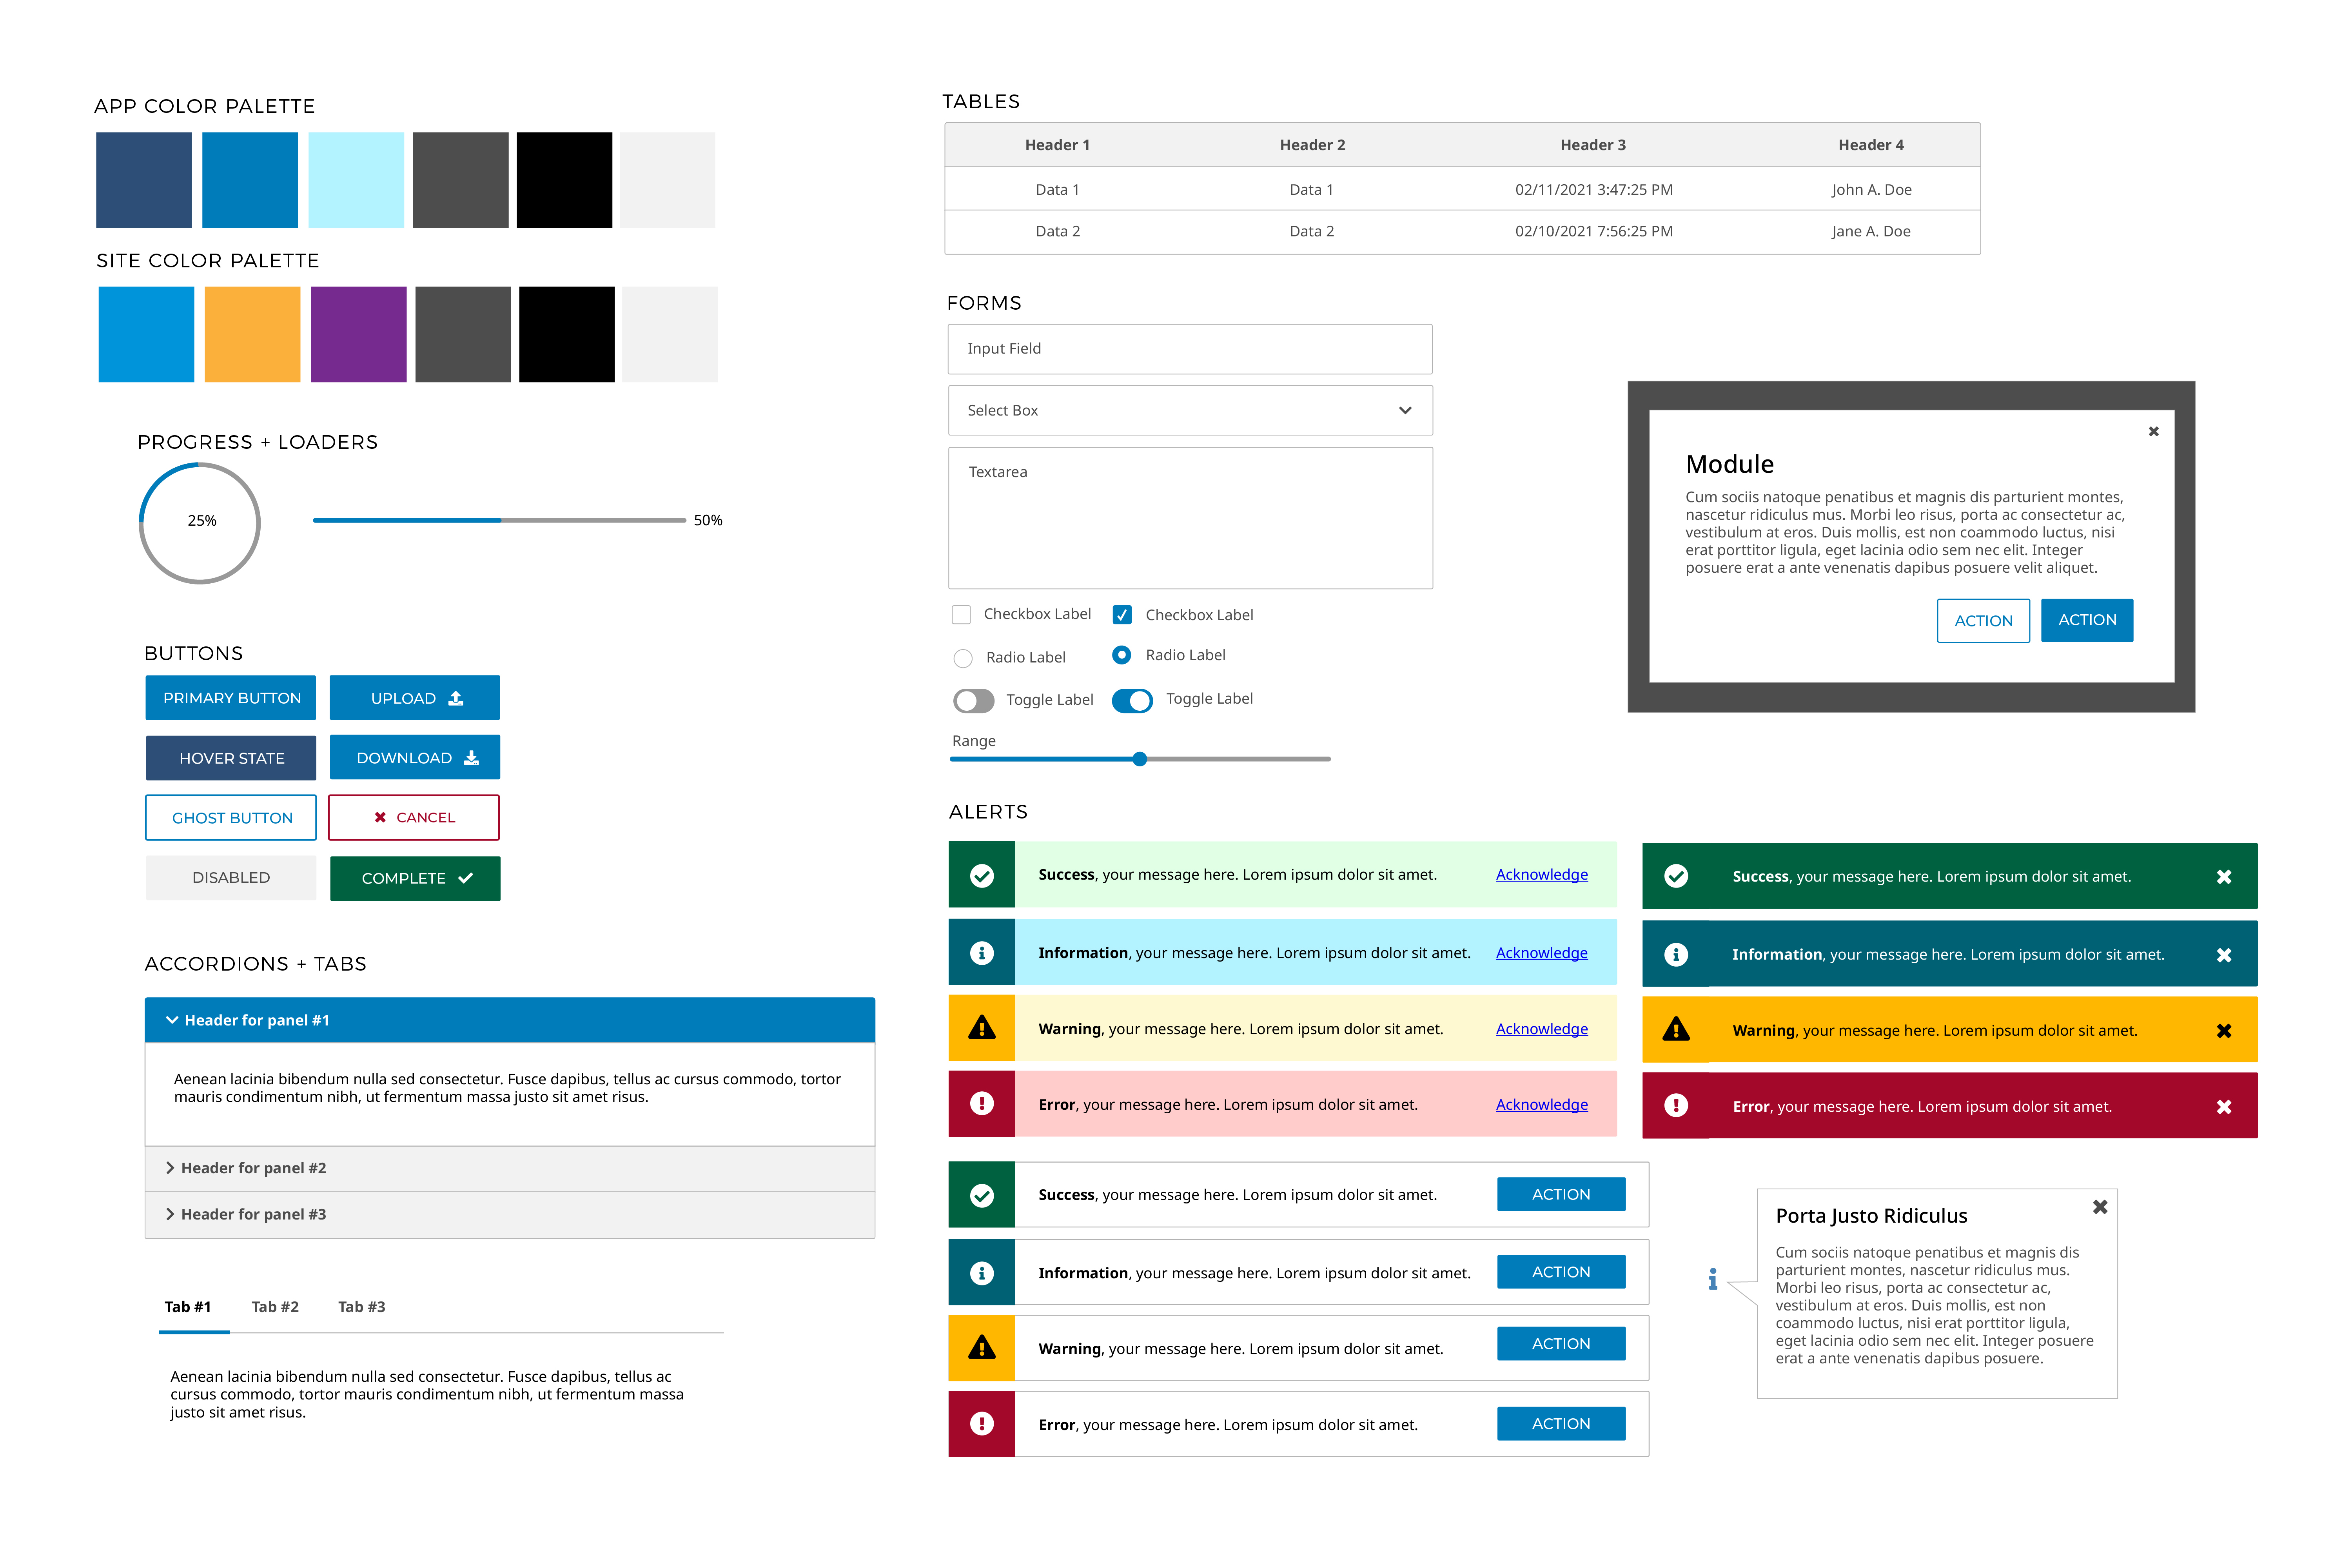Screen dimensions: 2352x1568
Task: Click the Upload button with arrow icon
Action: point(415,698)
